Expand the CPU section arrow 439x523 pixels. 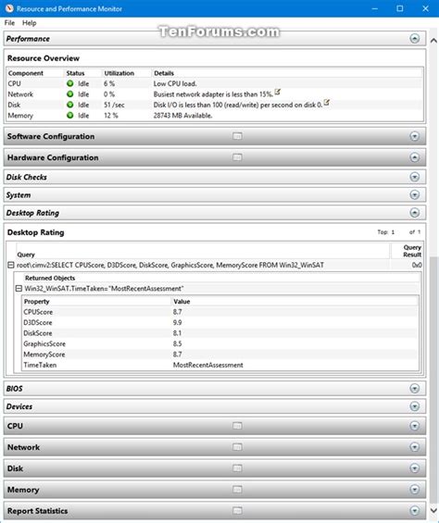click(415, 426)
